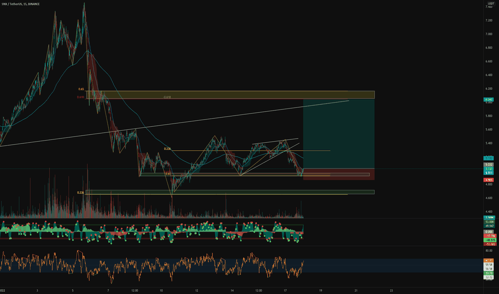499x294 pixels.
Task: Click the green-red wave oscillator in middle pane
Action: tap(152, 232)
